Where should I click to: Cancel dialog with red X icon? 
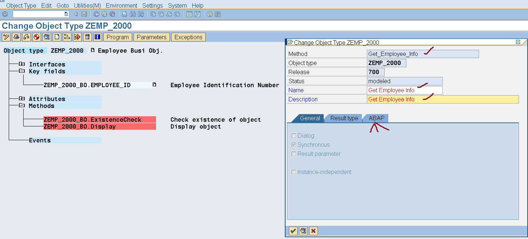click(314, 231)
